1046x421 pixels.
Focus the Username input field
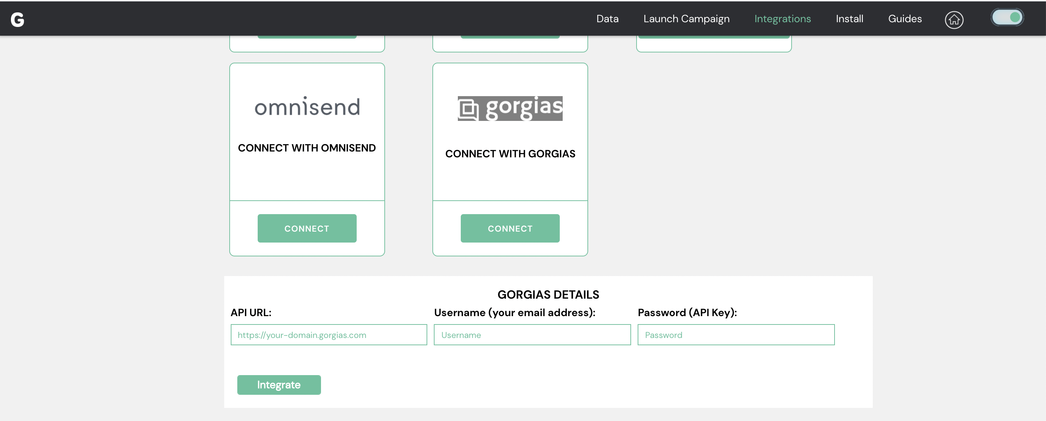coord(532,335)
